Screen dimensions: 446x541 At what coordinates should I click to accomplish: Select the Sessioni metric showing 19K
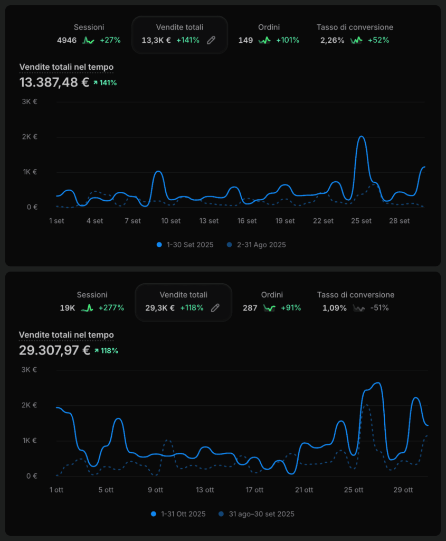pos(92,302)
